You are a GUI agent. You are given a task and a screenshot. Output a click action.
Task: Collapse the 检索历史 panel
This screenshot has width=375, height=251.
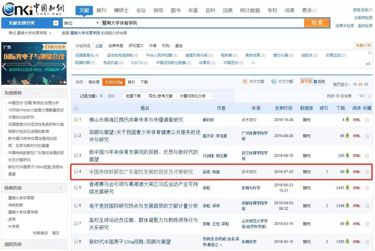[x=61, y=188]
